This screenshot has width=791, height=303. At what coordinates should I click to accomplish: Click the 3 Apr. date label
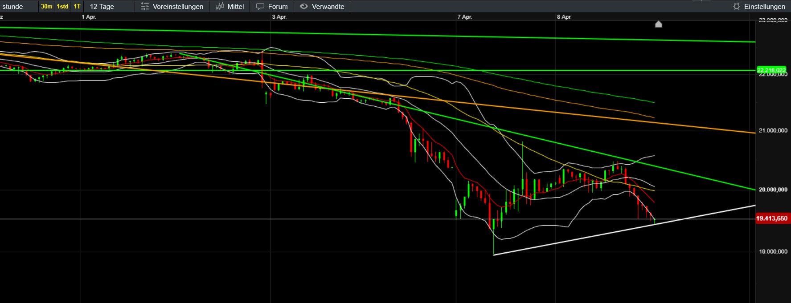[279, 17]
